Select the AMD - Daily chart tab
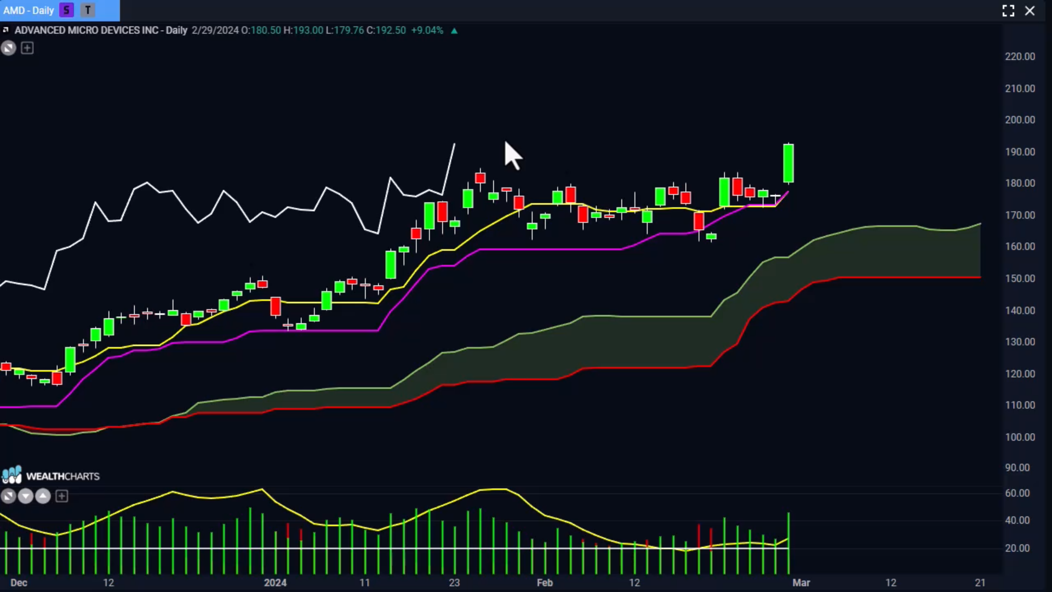Screen dimensions: 1052x592 60,10
